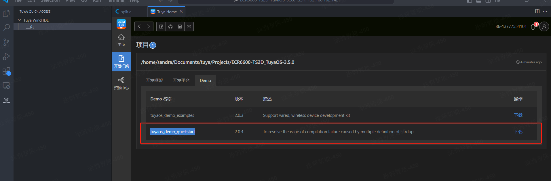Open Run and Debug view
The width and height of the screenshot is (551, 181).
pos(6,57)
